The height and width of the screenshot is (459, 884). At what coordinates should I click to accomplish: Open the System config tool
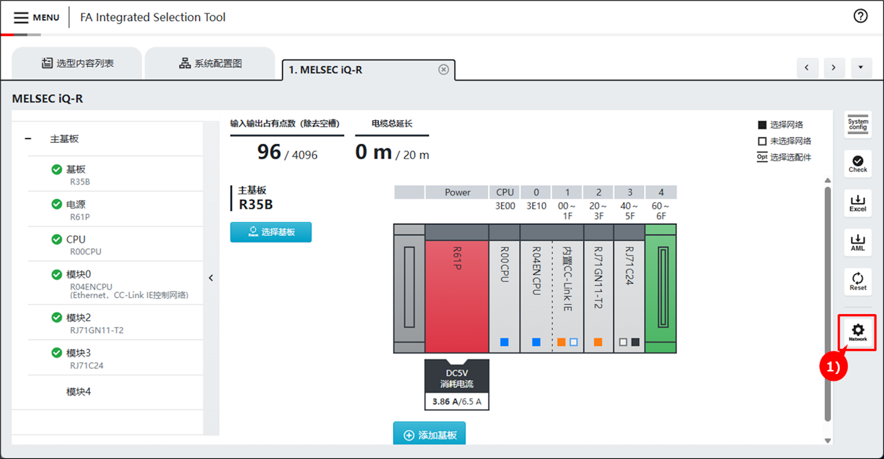pos(857,125)
